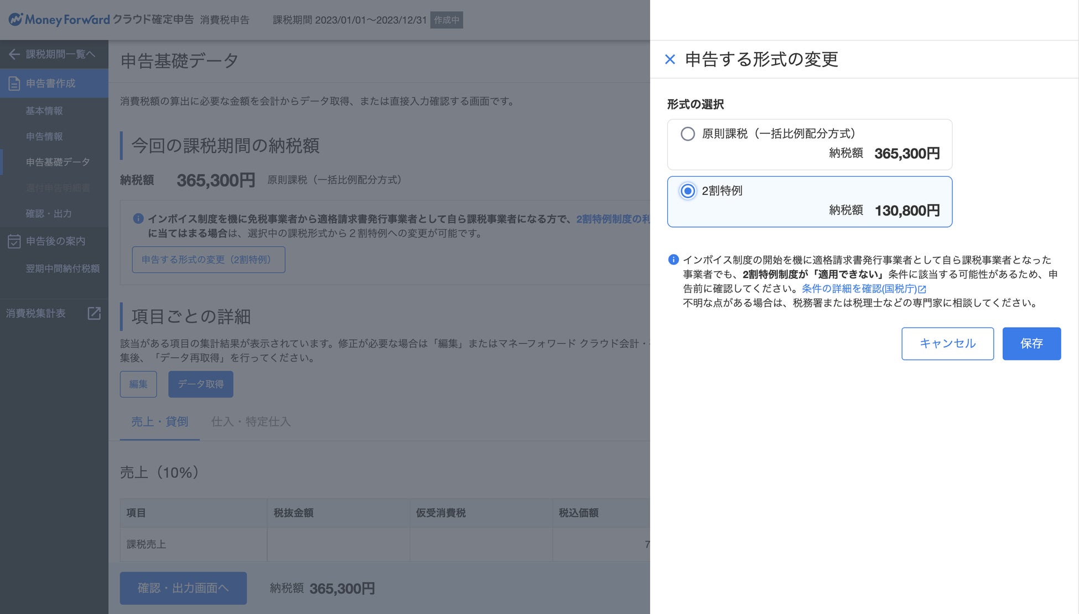Screen dimensions: 1079x614
Task: Open 消費税集計表 external link icon
Action: 94,313
